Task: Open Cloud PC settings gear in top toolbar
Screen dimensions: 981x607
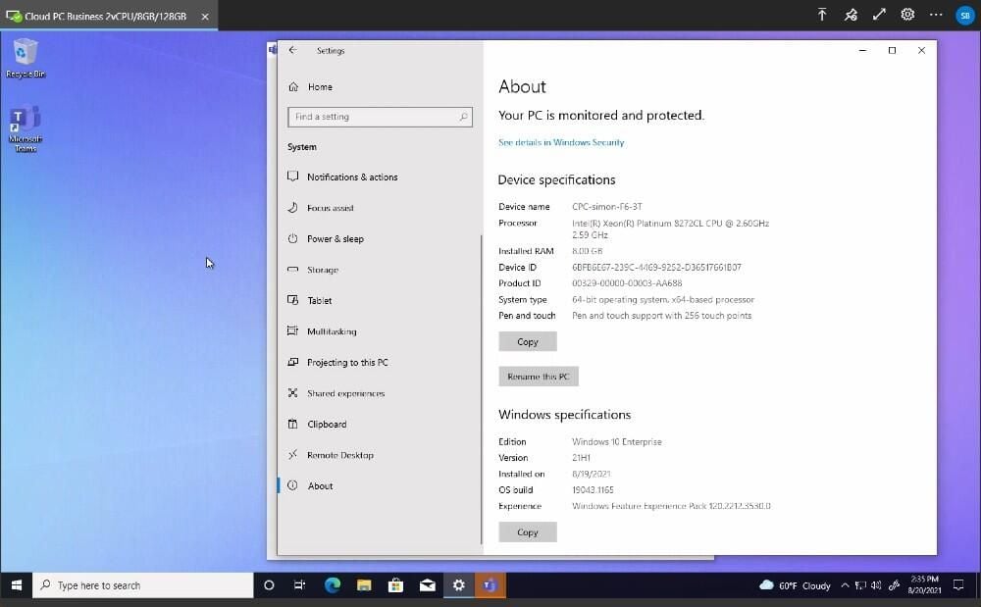Action: tap(907, 15)
